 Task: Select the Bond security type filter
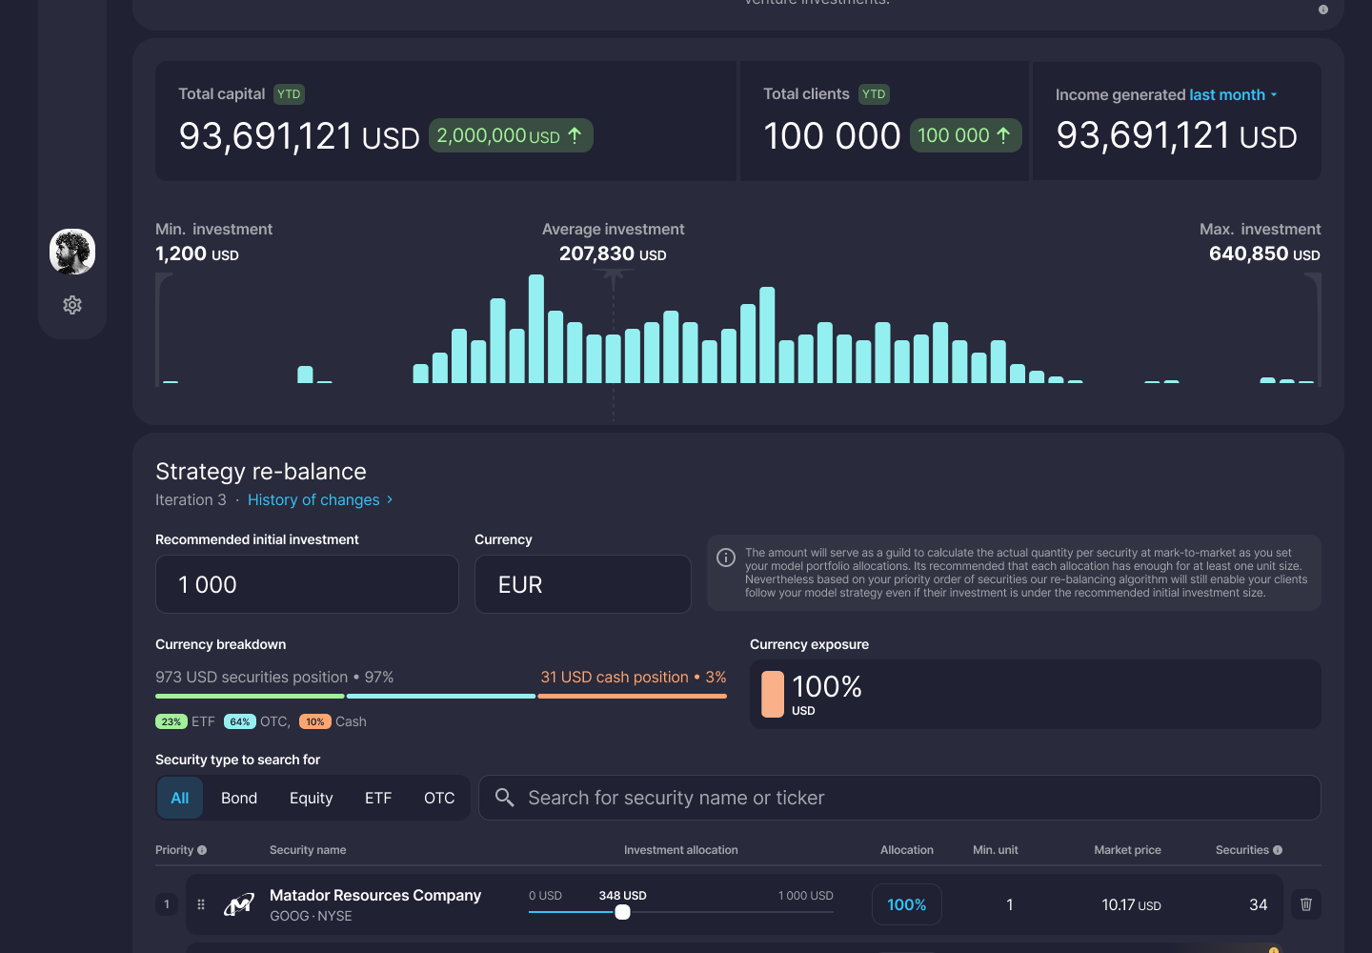239,798
